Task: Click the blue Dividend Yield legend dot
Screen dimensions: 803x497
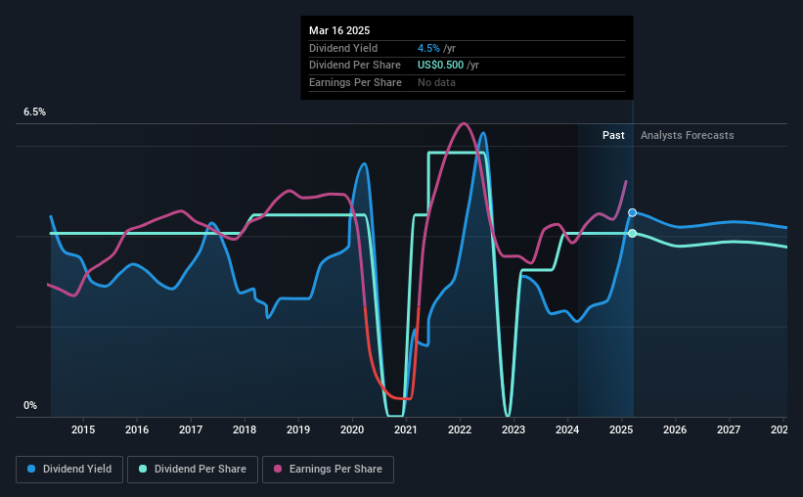Action: pos(31,469)
